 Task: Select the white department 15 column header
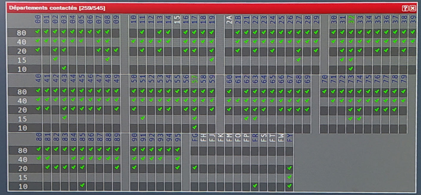click(x=177, y=20)
